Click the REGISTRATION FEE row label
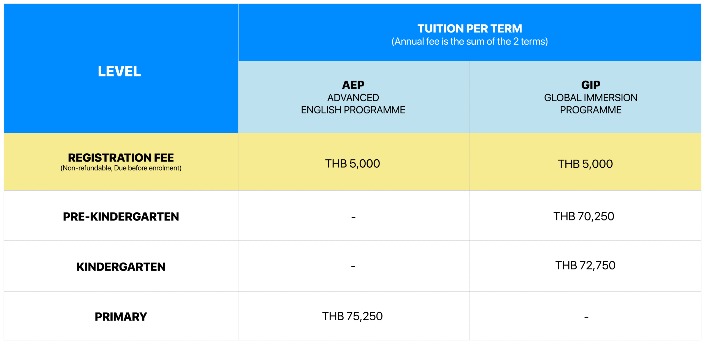The image size is (705, 344). (x=121, y=158)
